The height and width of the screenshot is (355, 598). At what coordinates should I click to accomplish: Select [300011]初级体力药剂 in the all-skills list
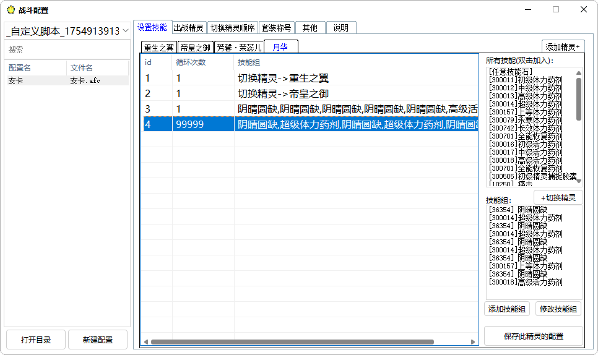point(525,80)
